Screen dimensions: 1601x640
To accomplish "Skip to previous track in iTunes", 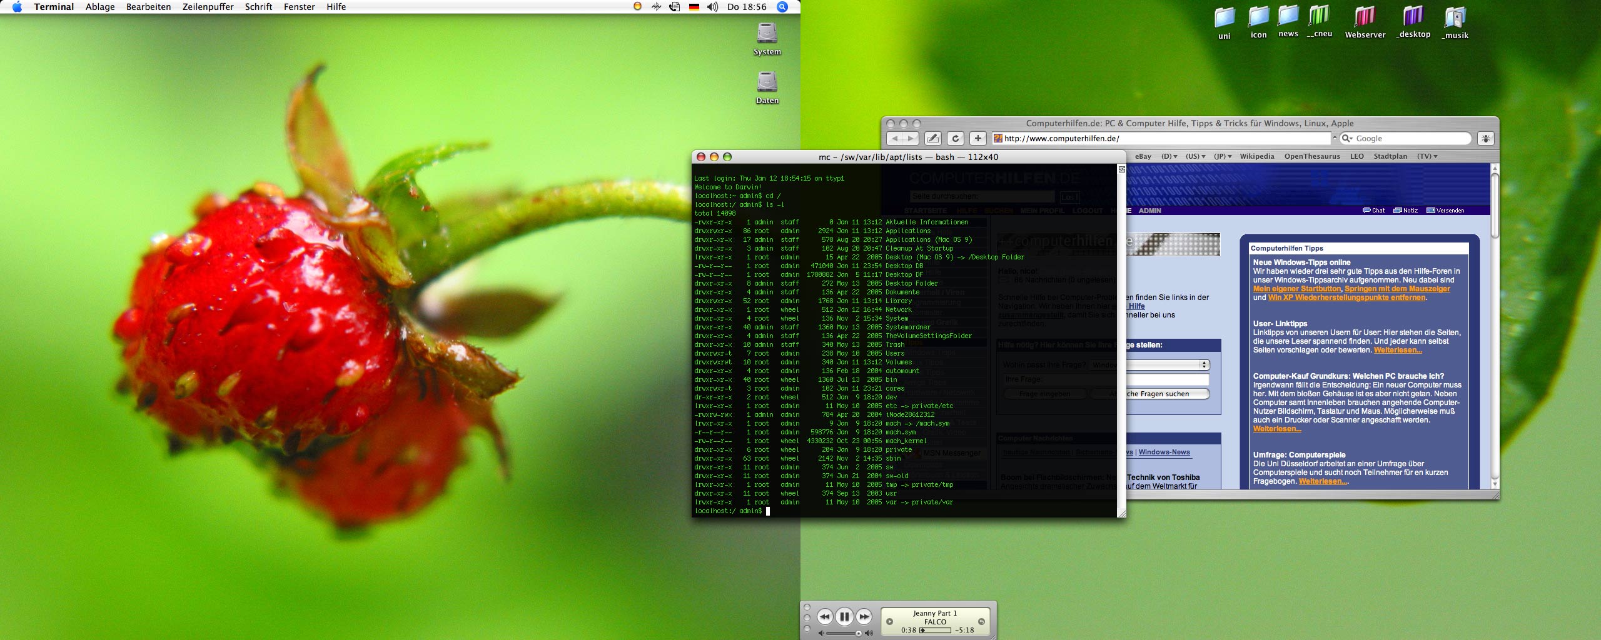I will point(825,617).
